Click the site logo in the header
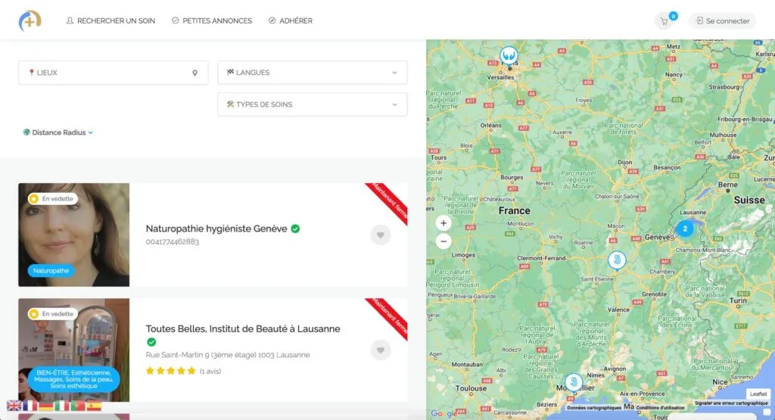 click(x=30, y=20)
